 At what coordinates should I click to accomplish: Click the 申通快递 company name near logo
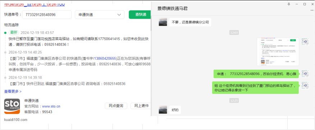coord(32,101)
